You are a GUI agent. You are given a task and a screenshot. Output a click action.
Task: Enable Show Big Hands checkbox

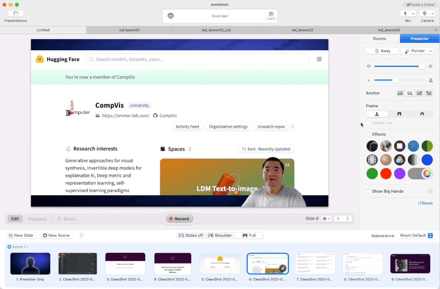368,191
